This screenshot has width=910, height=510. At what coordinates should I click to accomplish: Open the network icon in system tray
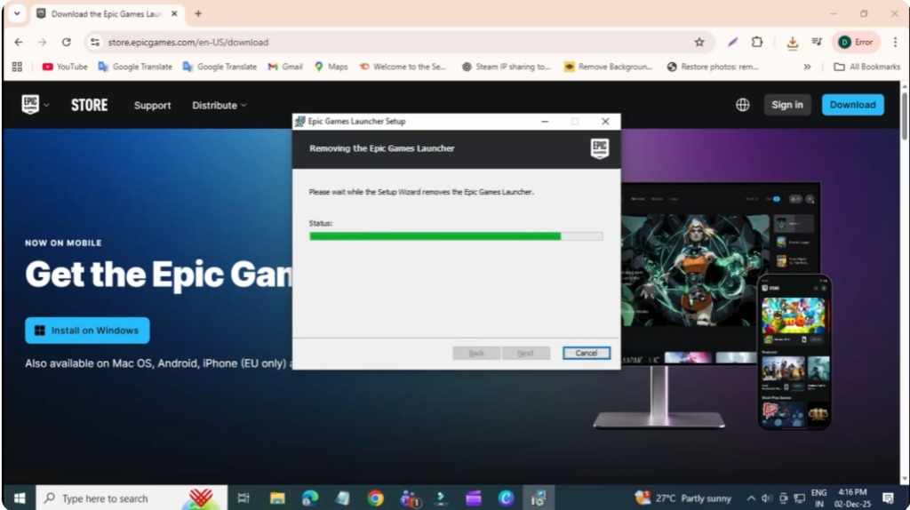(x=799, y=498)
